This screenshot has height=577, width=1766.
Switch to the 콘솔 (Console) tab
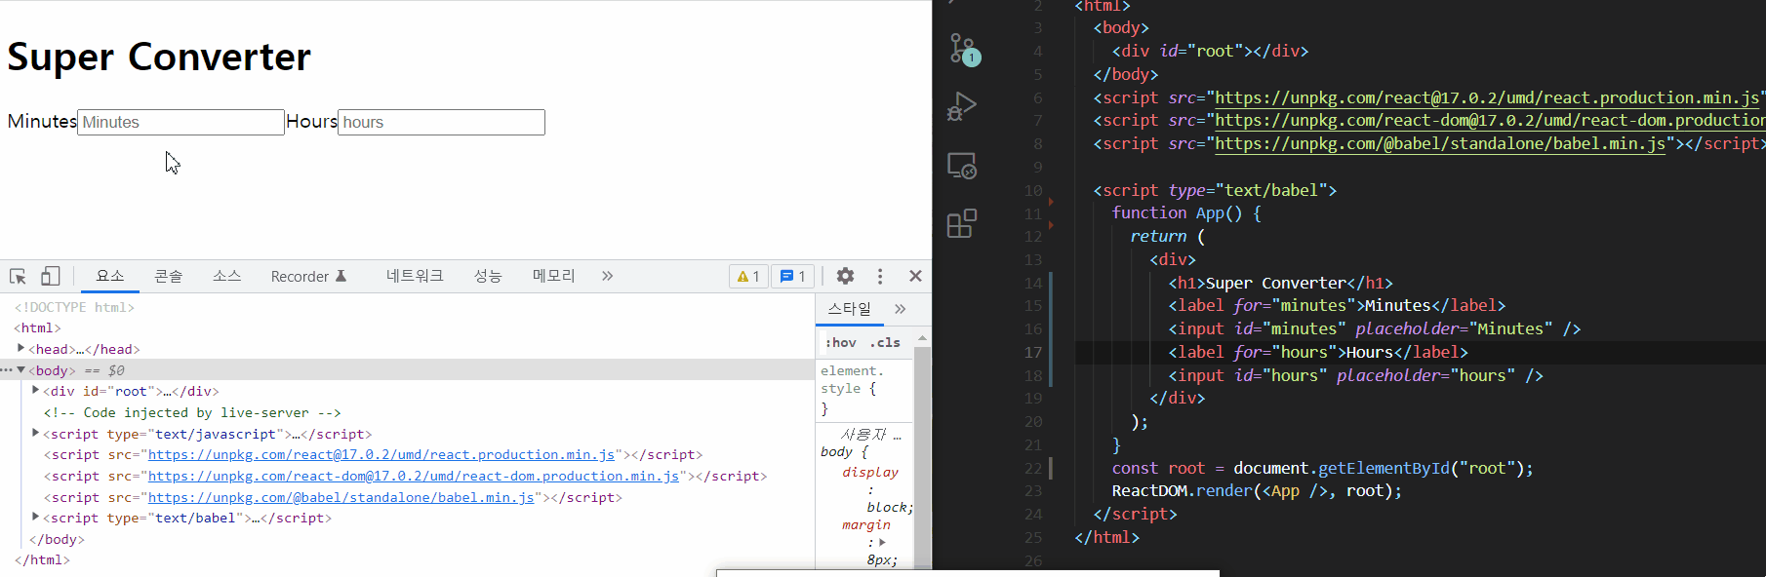click(x=168, y=276)
